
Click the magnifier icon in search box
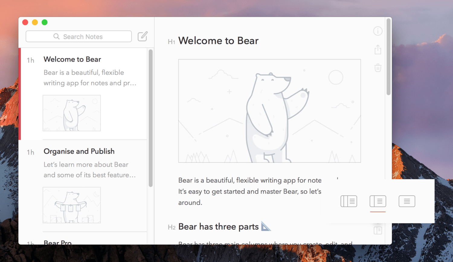[x=56, y=37]
